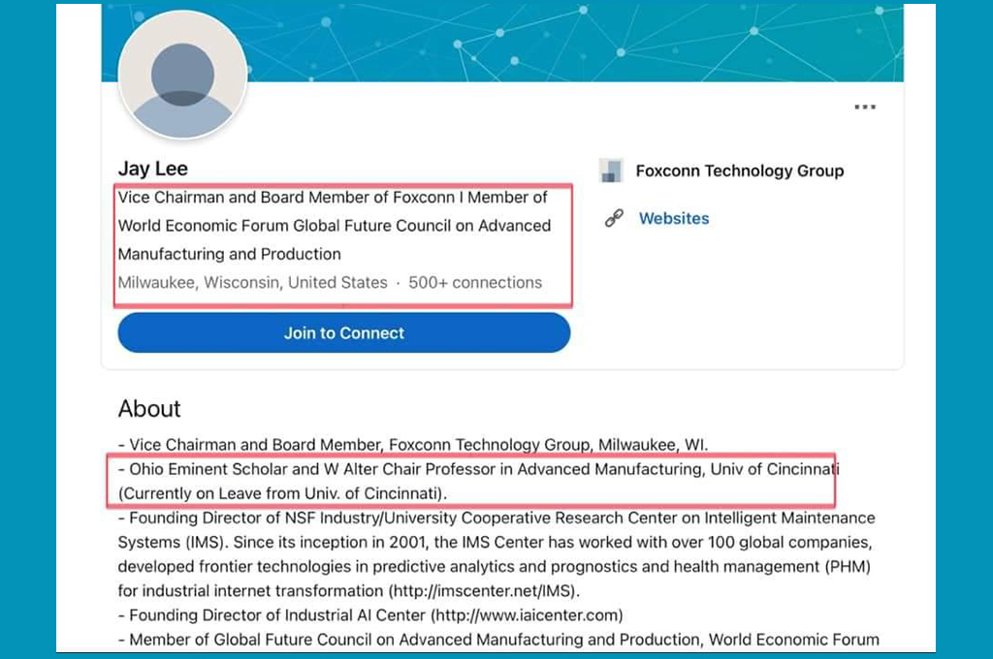Click the Foxconn company logo icon
This screenshot has height=659, width=993.
click(611, 171)
